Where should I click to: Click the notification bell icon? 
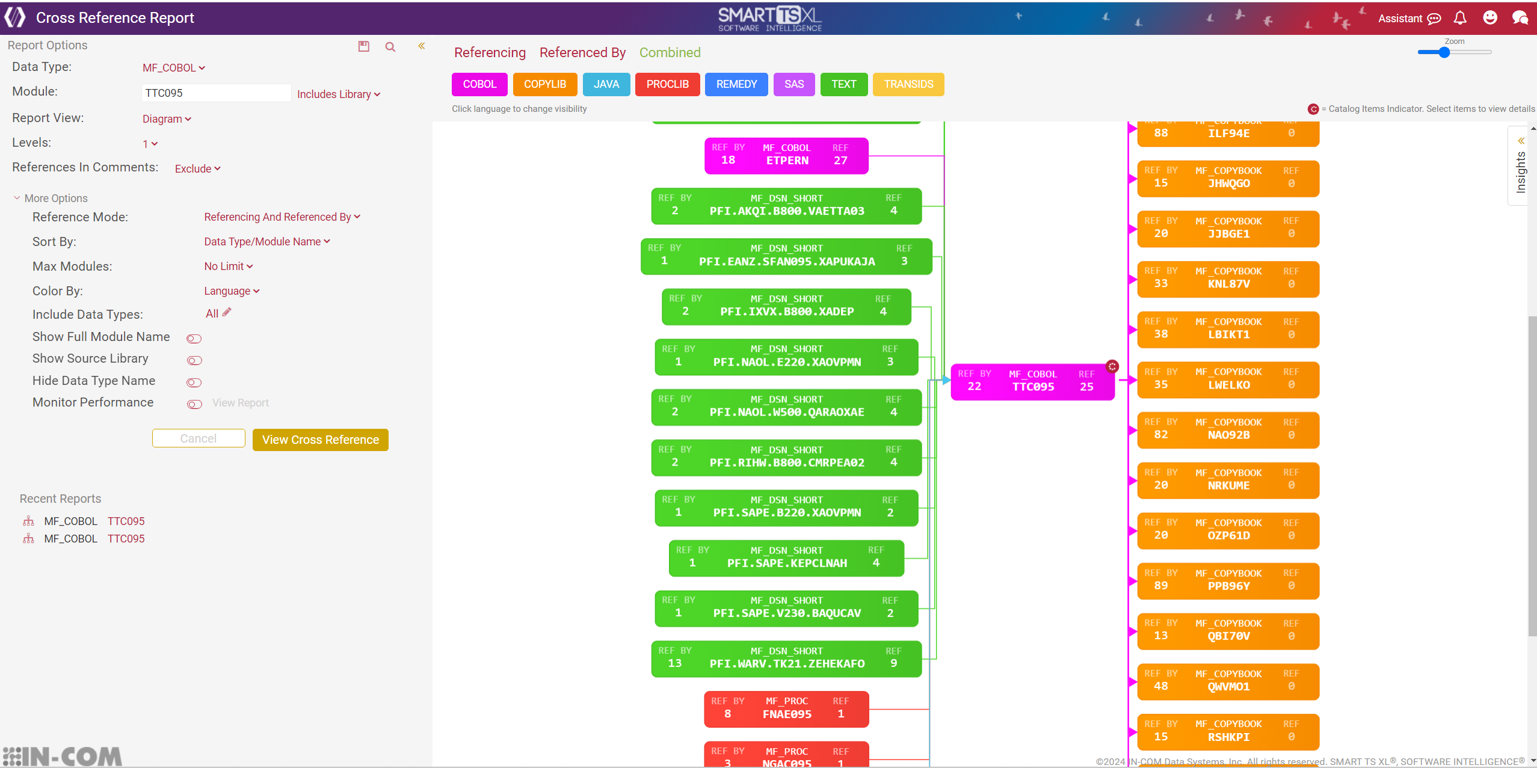[1461, 18]
